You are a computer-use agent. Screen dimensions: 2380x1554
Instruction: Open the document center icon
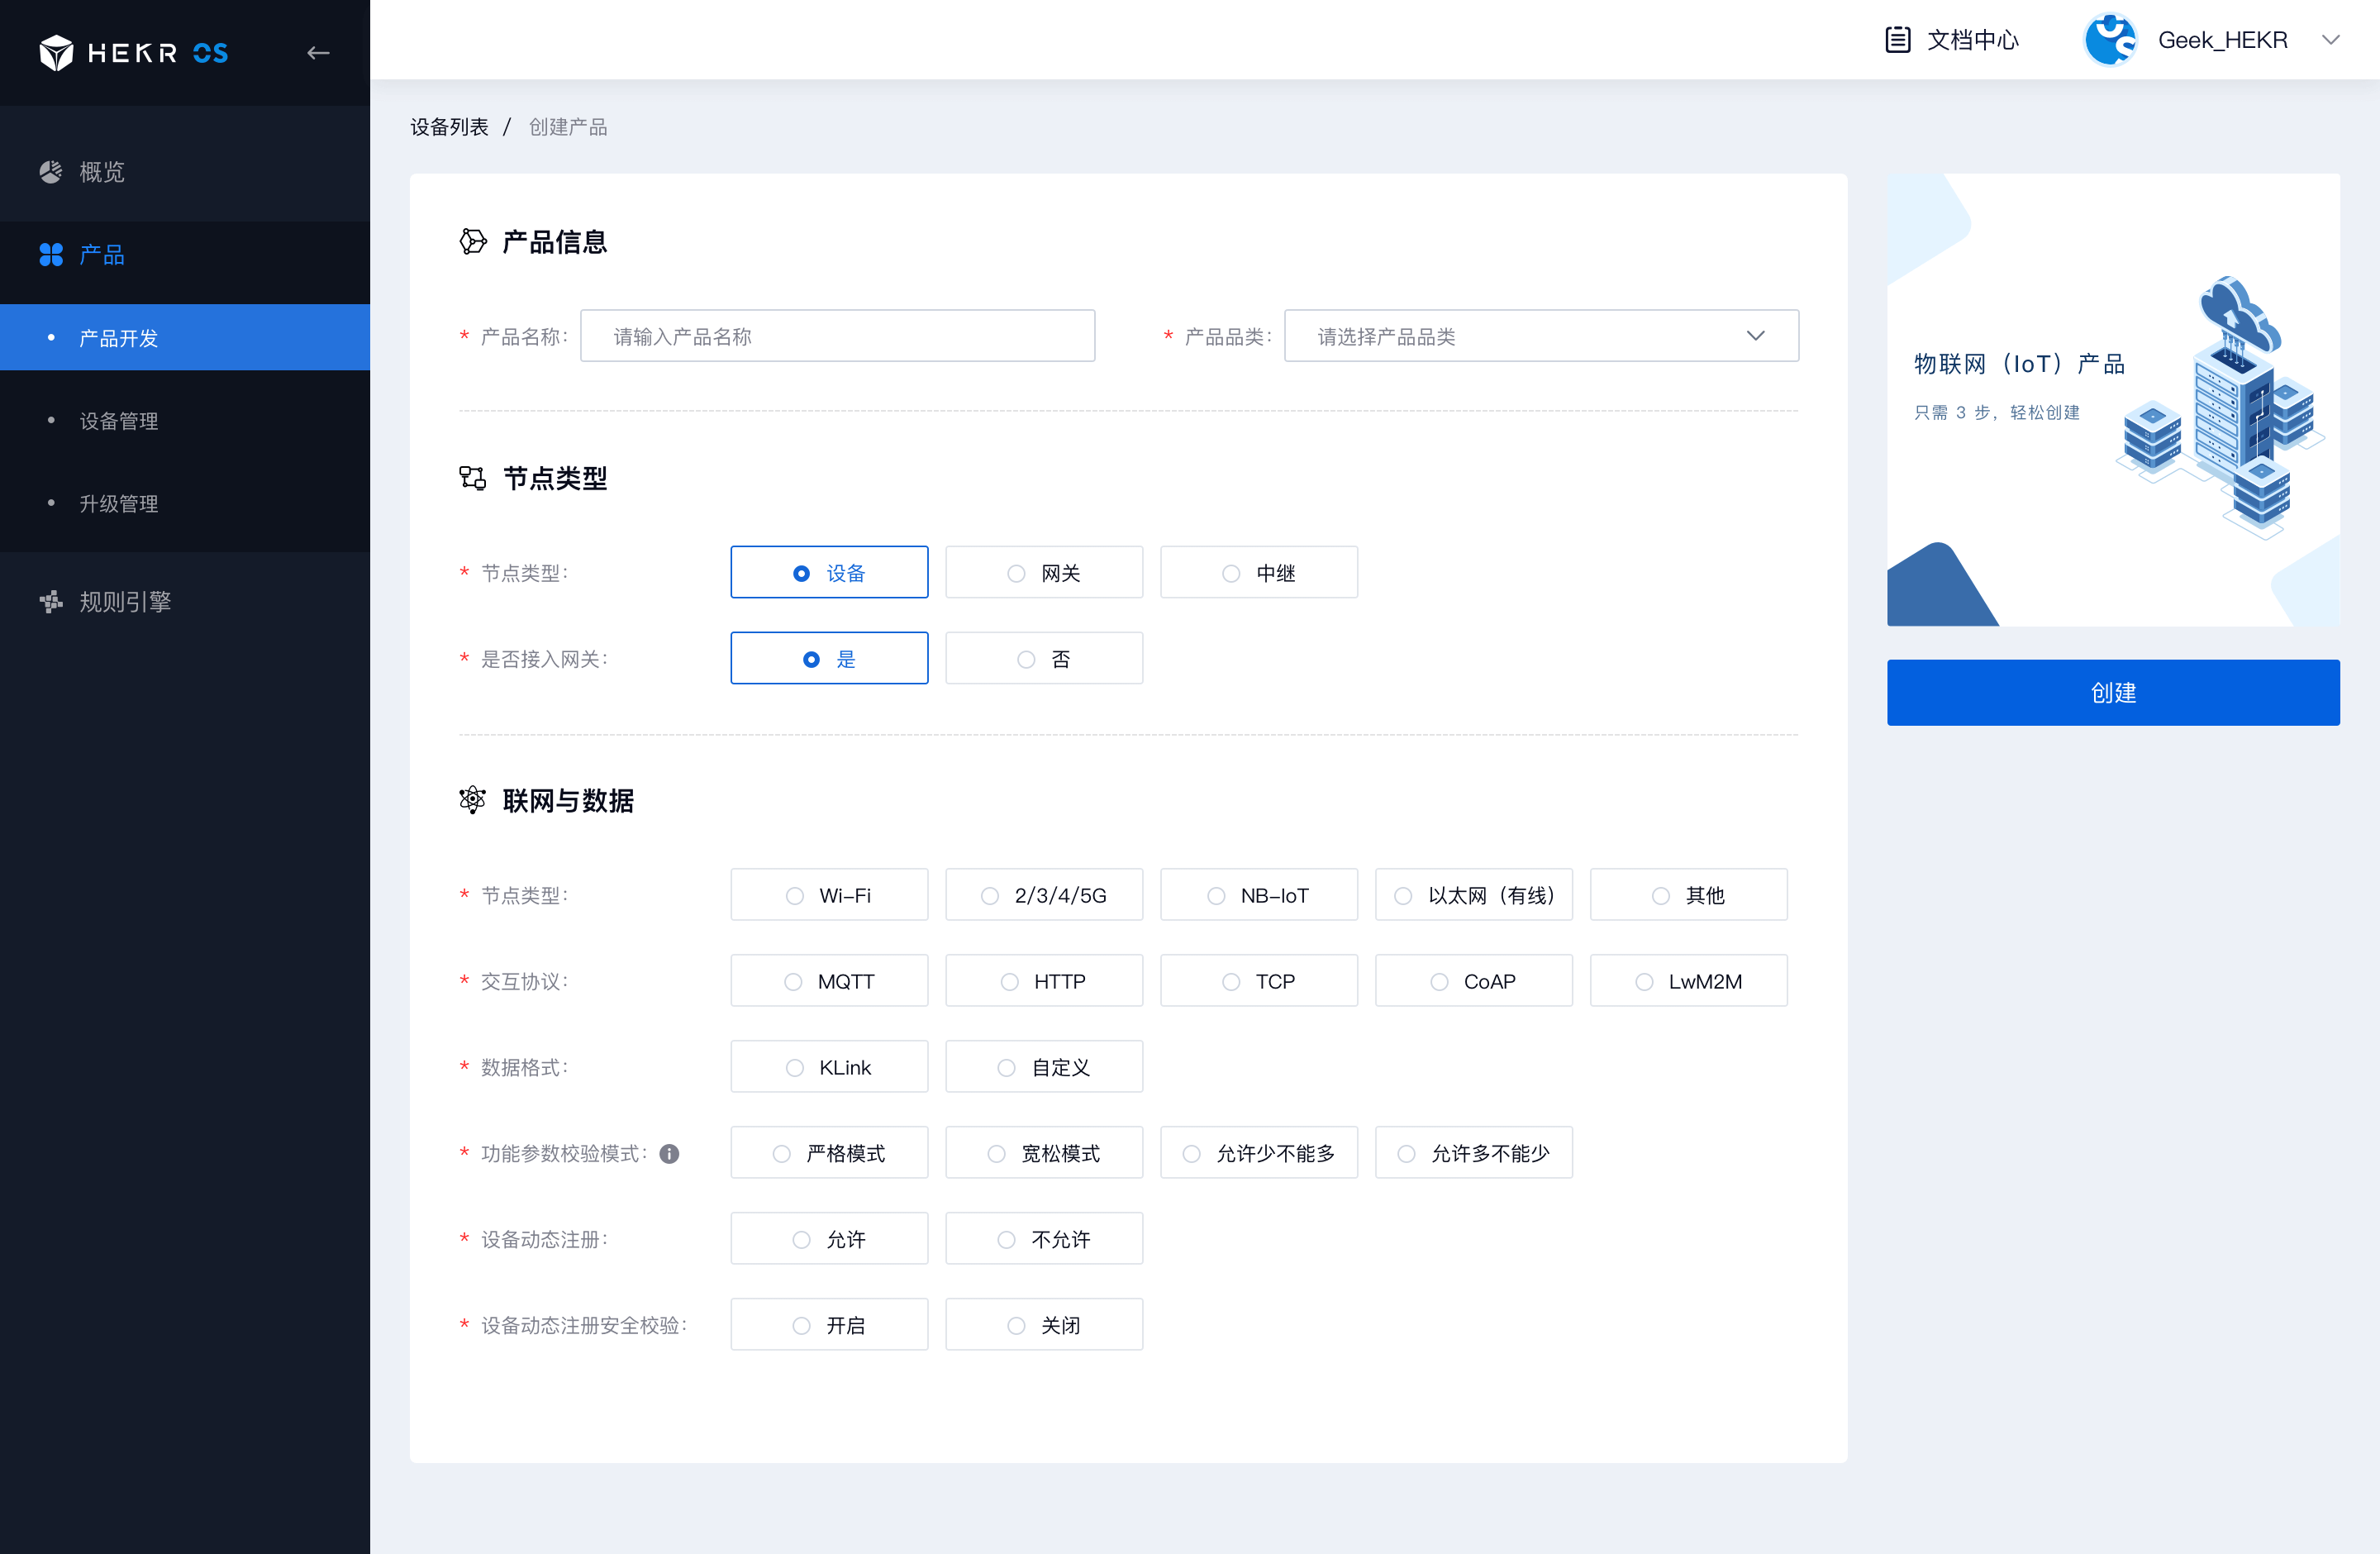[1897, 40]
